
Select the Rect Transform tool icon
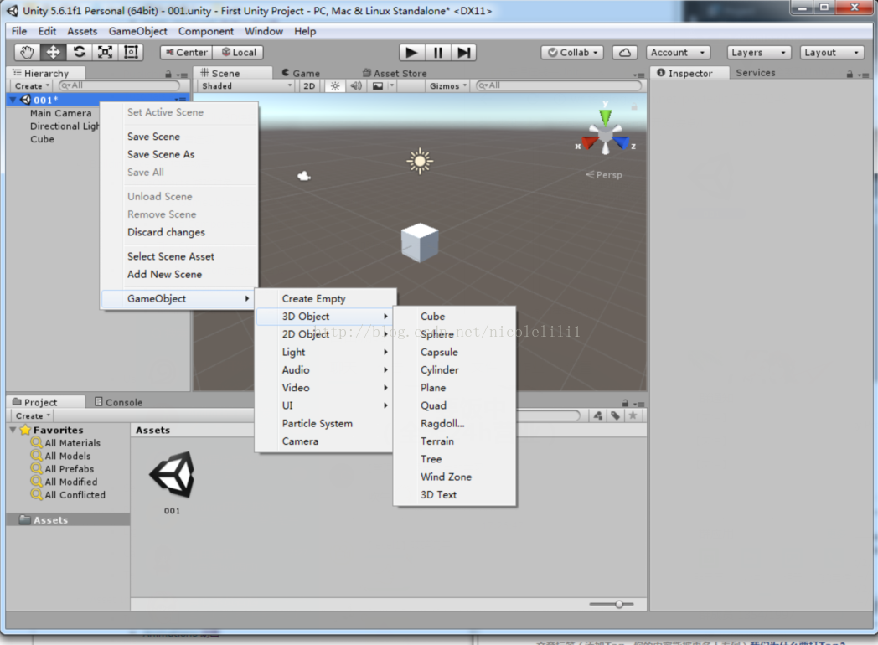(x=131, y=52)
